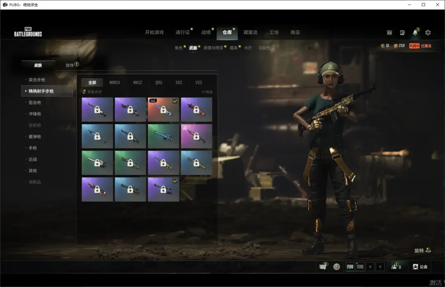The image size is (445, 287).
Task: Click the 查看选项 mouse icon
Action: click(84, 92)
